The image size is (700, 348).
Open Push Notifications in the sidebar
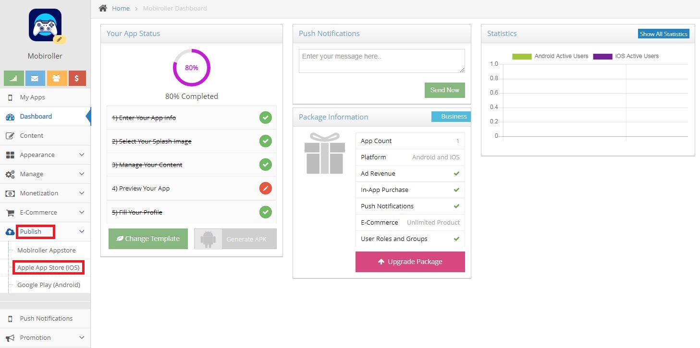click(x=45, y=319)
